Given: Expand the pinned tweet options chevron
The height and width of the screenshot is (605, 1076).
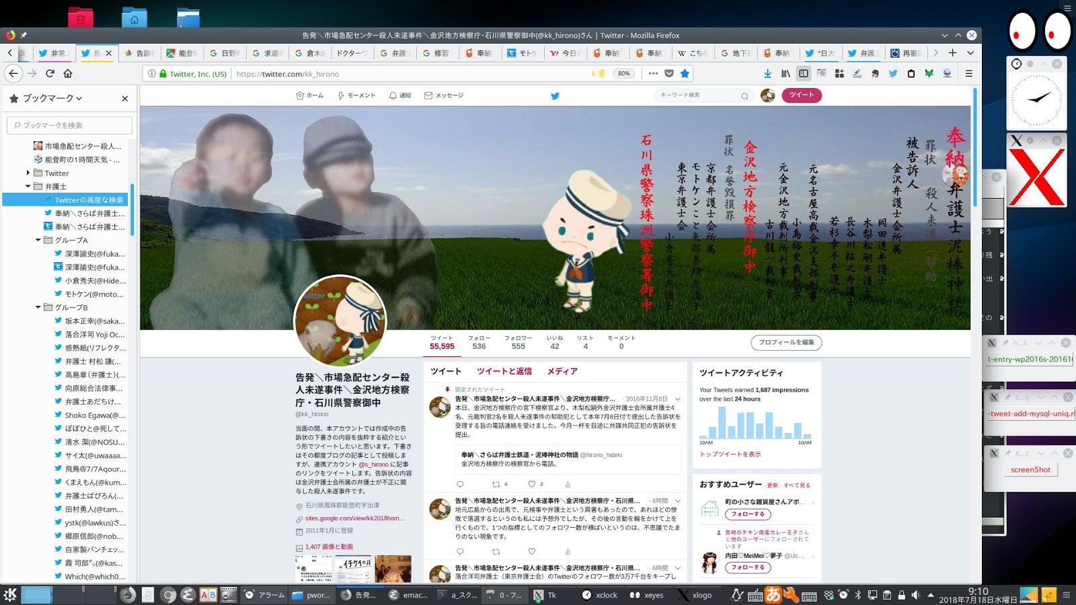Looking at the screenshot, I should [678, 399].
